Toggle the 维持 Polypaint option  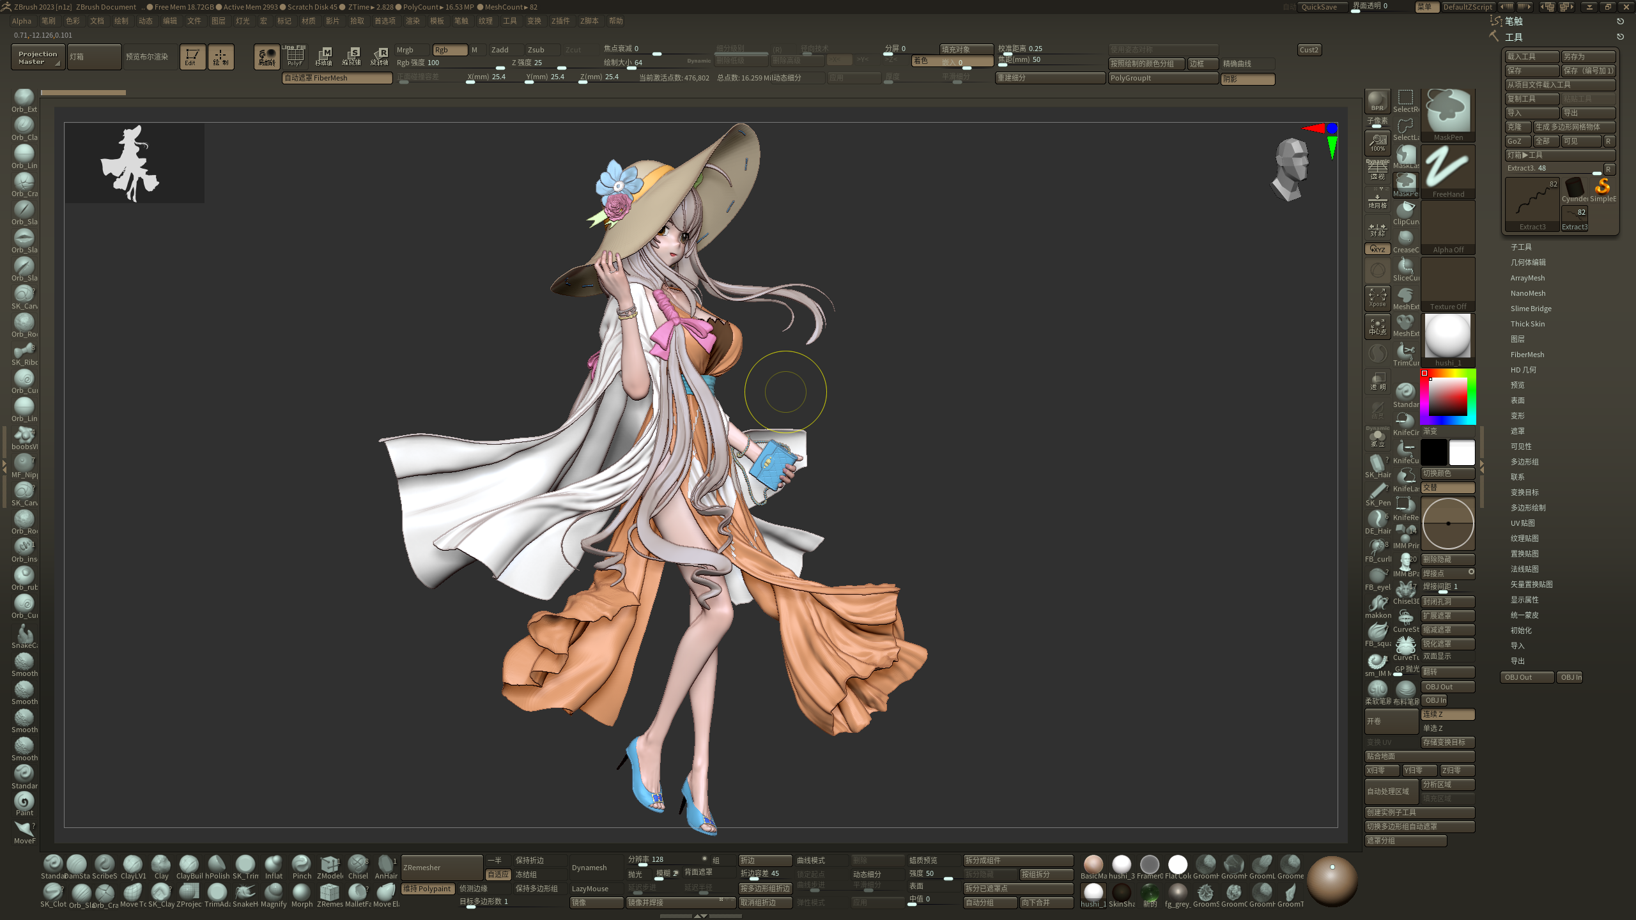[x=428, y=889]
